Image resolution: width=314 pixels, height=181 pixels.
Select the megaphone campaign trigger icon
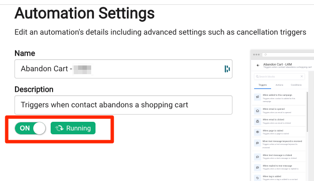click(258, 97)
